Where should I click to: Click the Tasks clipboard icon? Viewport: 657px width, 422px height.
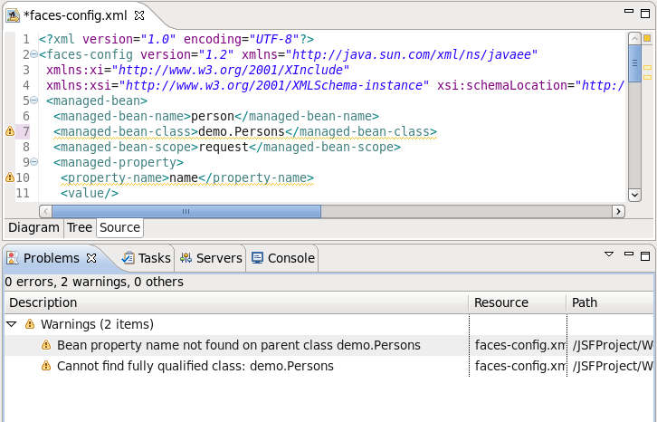click(x=128, y=258)
